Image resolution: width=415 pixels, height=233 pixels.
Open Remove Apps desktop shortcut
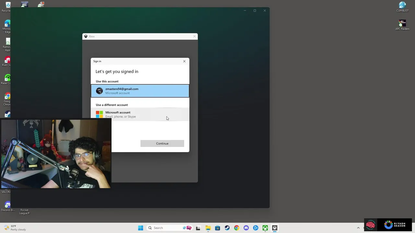pyautogui.click(x=7, y=45)
